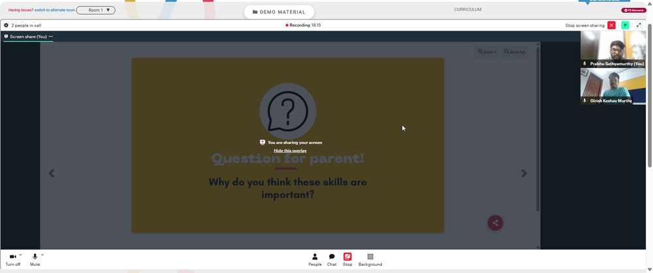This screenshot has height=273, width=653.
Task: Open the Screen share tab options (three dots)
Action: click(x=51, y=36)
